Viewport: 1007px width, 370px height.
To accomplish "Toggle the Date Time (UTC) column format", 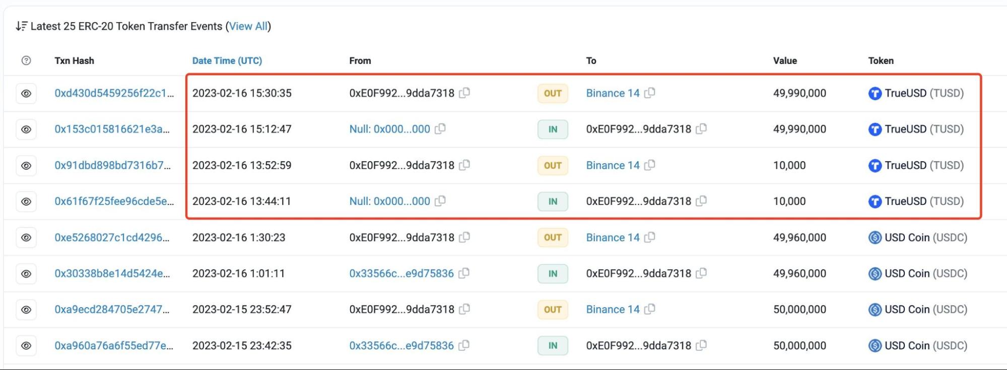I will [227, 60].
